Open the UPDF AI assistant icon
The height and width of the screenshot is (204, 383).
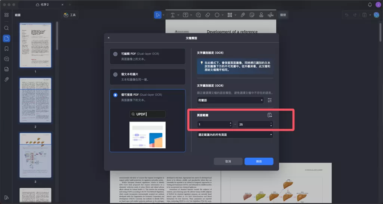[376, 15]
